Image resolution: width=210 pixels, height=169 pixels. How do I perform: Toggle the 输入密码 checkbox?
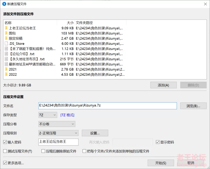(x=5, y=142)
